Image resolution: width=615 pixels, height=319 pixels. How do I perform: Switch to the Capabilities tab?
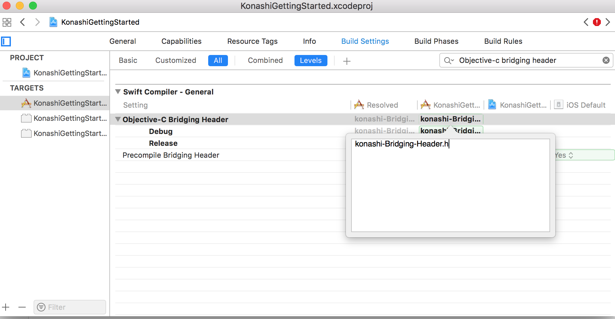point(181,41)
